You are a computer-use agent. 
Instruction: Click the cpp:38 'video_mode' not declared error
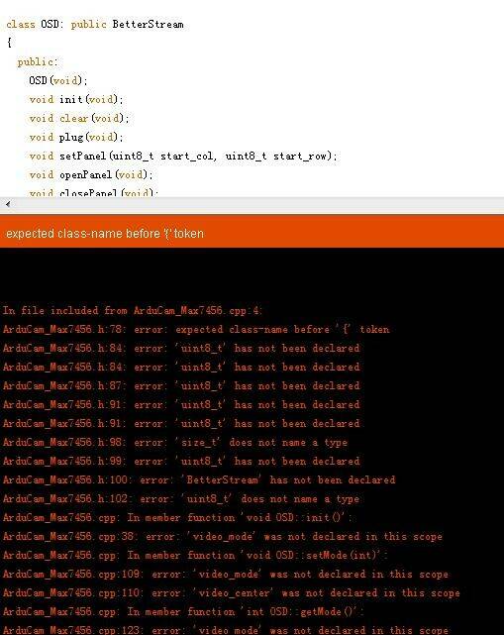click(222, 536)
